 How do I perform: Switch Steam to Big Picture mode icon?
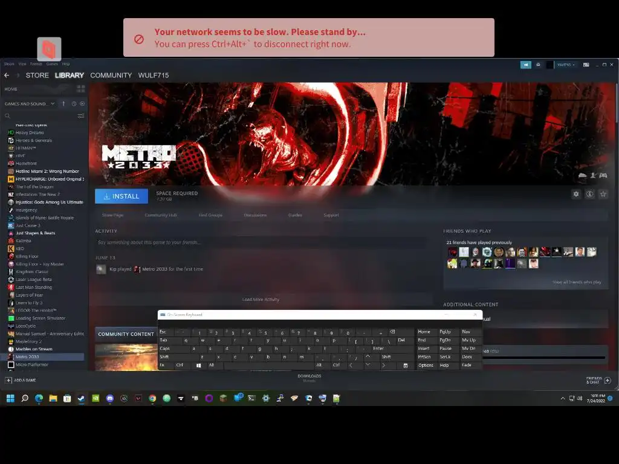click(x=586, y=65)
